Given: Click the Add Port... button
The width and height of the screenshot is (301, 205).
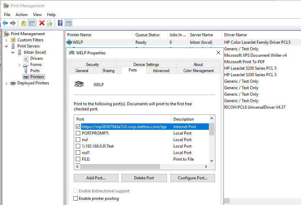Looking at the screenshot, I should [96, 178].
